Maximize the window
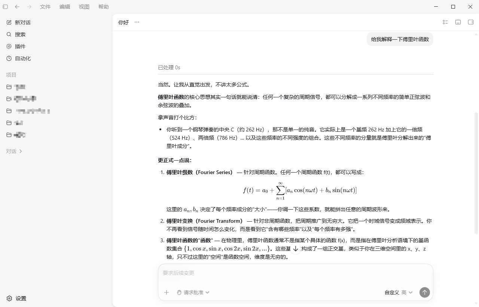 coord(453,7)
